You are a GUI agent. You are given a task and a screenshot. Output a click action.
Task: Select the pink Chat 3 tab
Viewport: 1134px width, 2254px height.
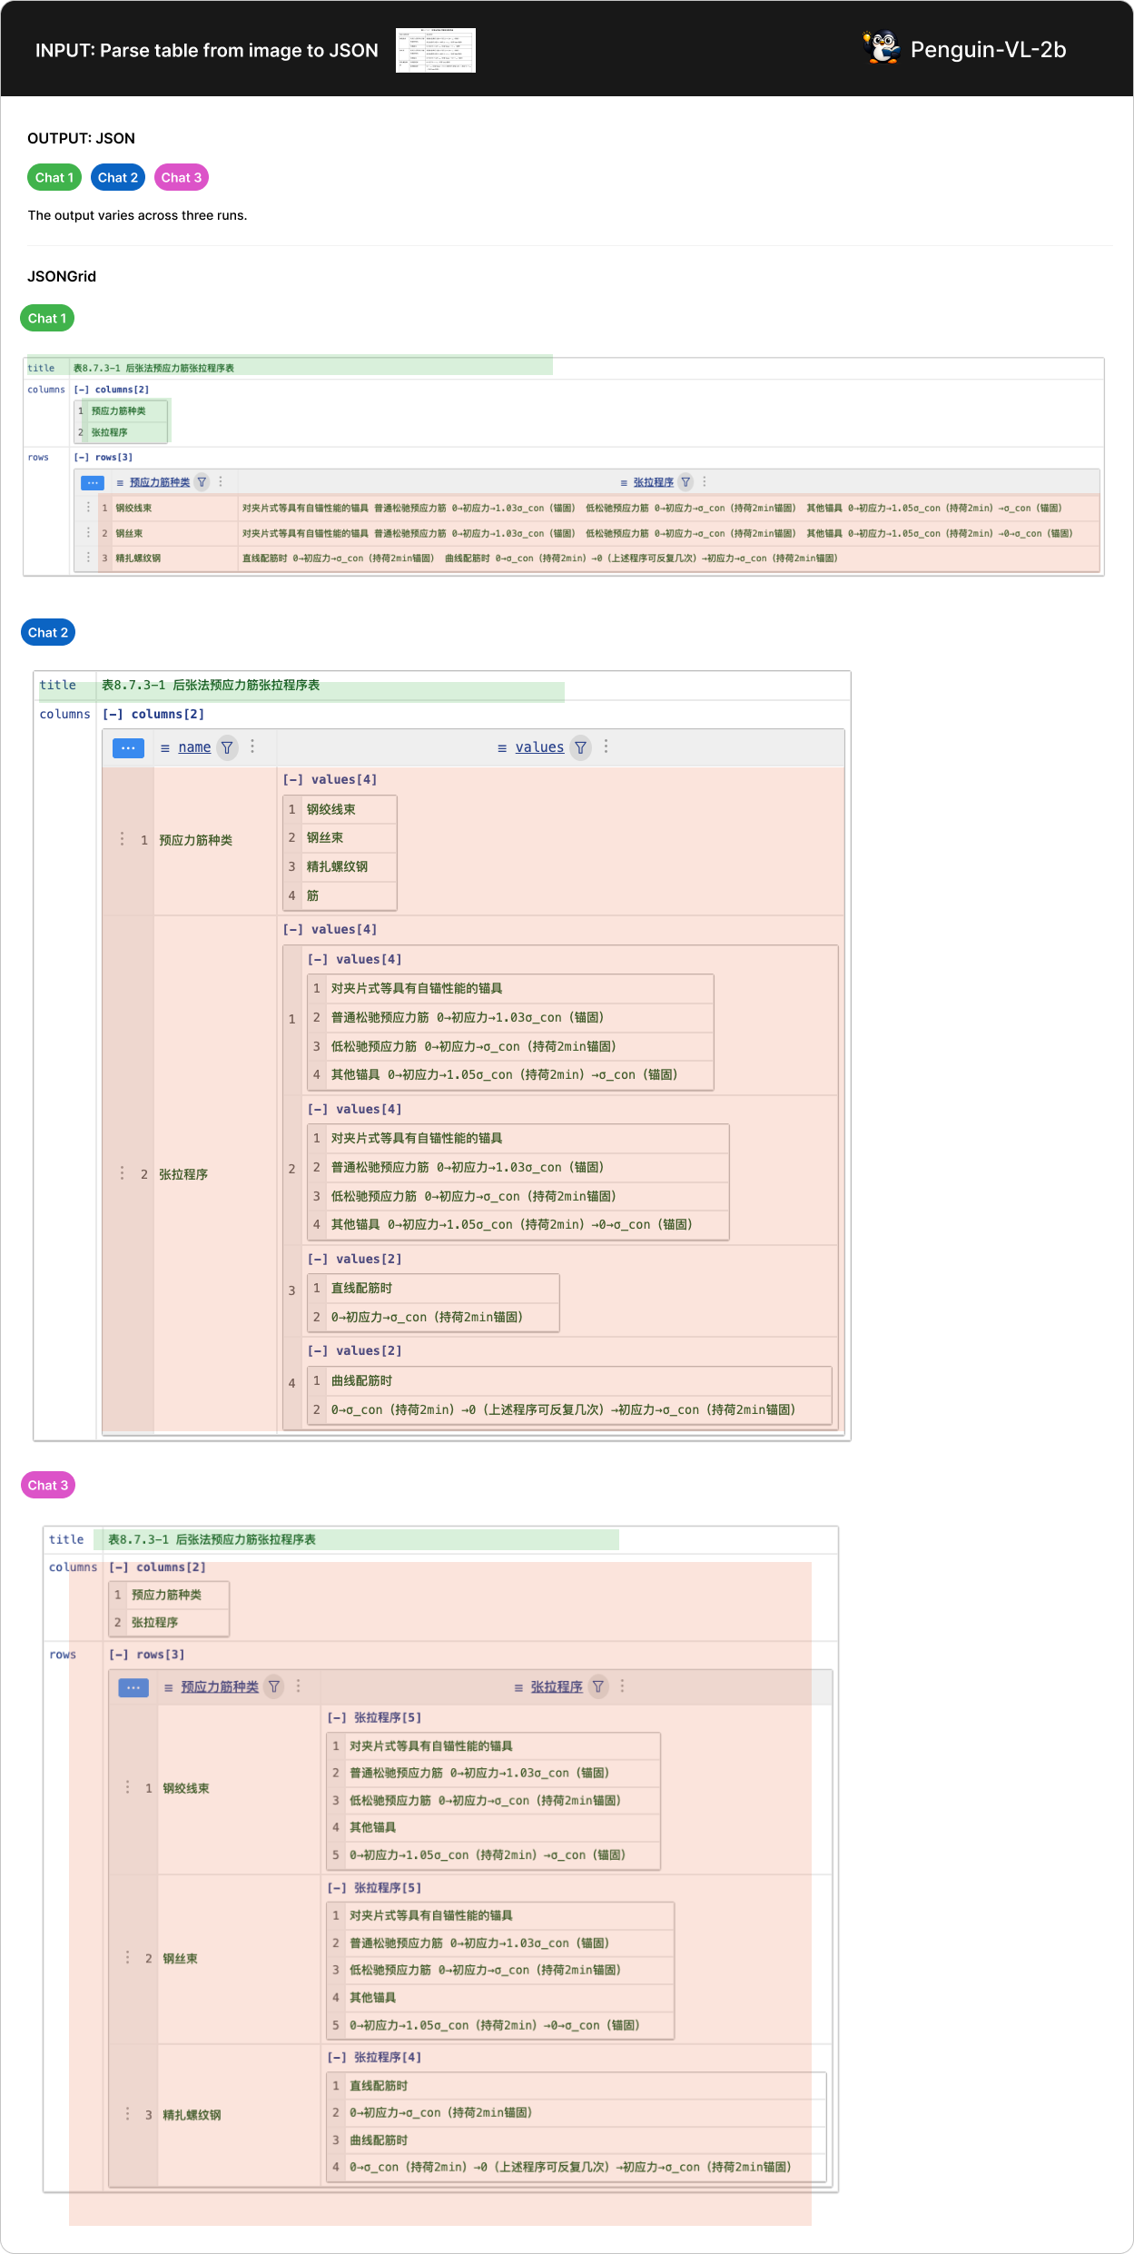pos(182,178)
